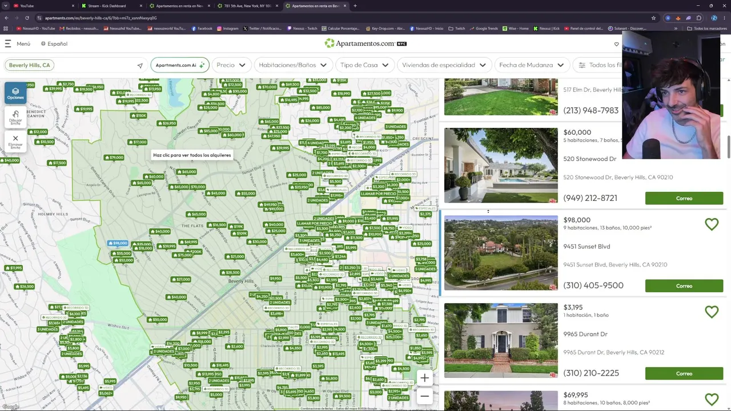This screenshot has height=411, width=731.
Task: Reload the current page
Action: pos(27,18)
